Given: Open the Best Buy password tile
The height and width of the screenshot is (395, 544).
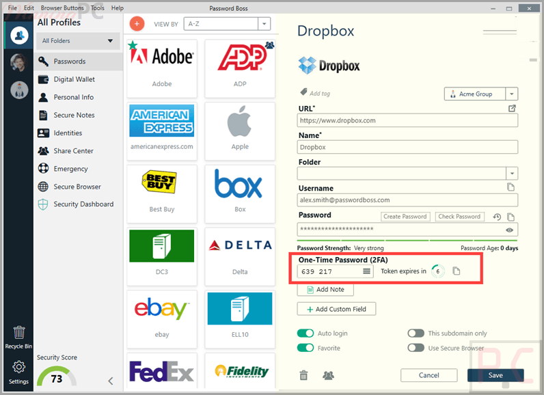Looking at the screenshot, I should (x=162, y=194).
